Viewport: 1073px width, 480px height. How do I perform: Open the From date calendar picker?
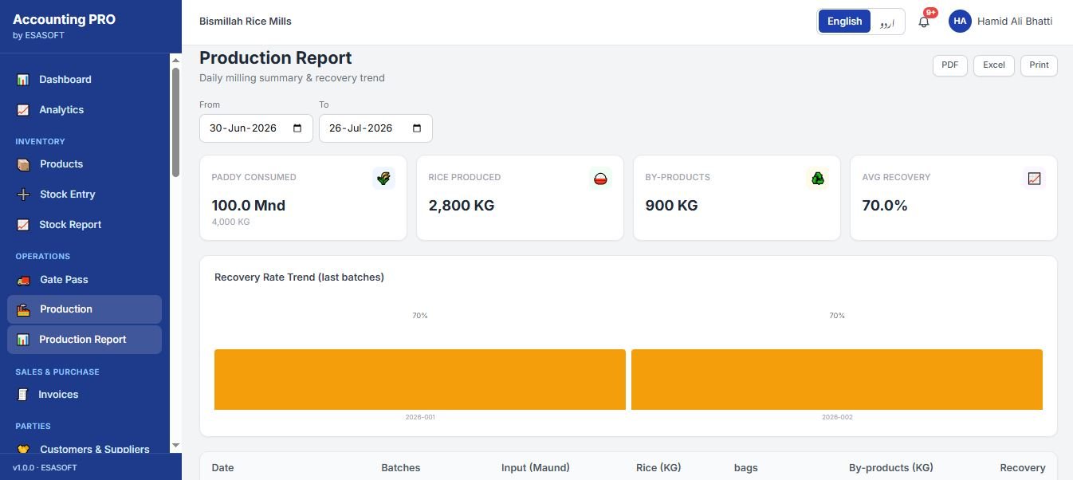297,128
